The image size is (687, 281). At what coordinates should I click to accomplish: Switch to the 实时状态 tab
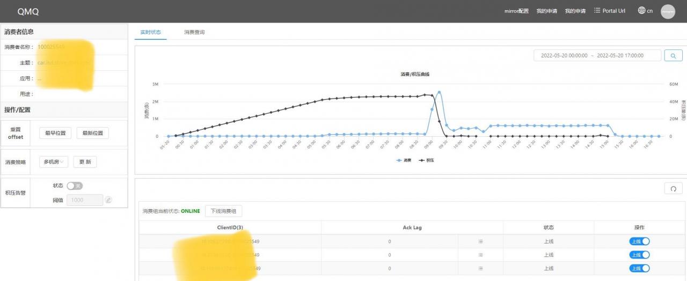point(150,32)
